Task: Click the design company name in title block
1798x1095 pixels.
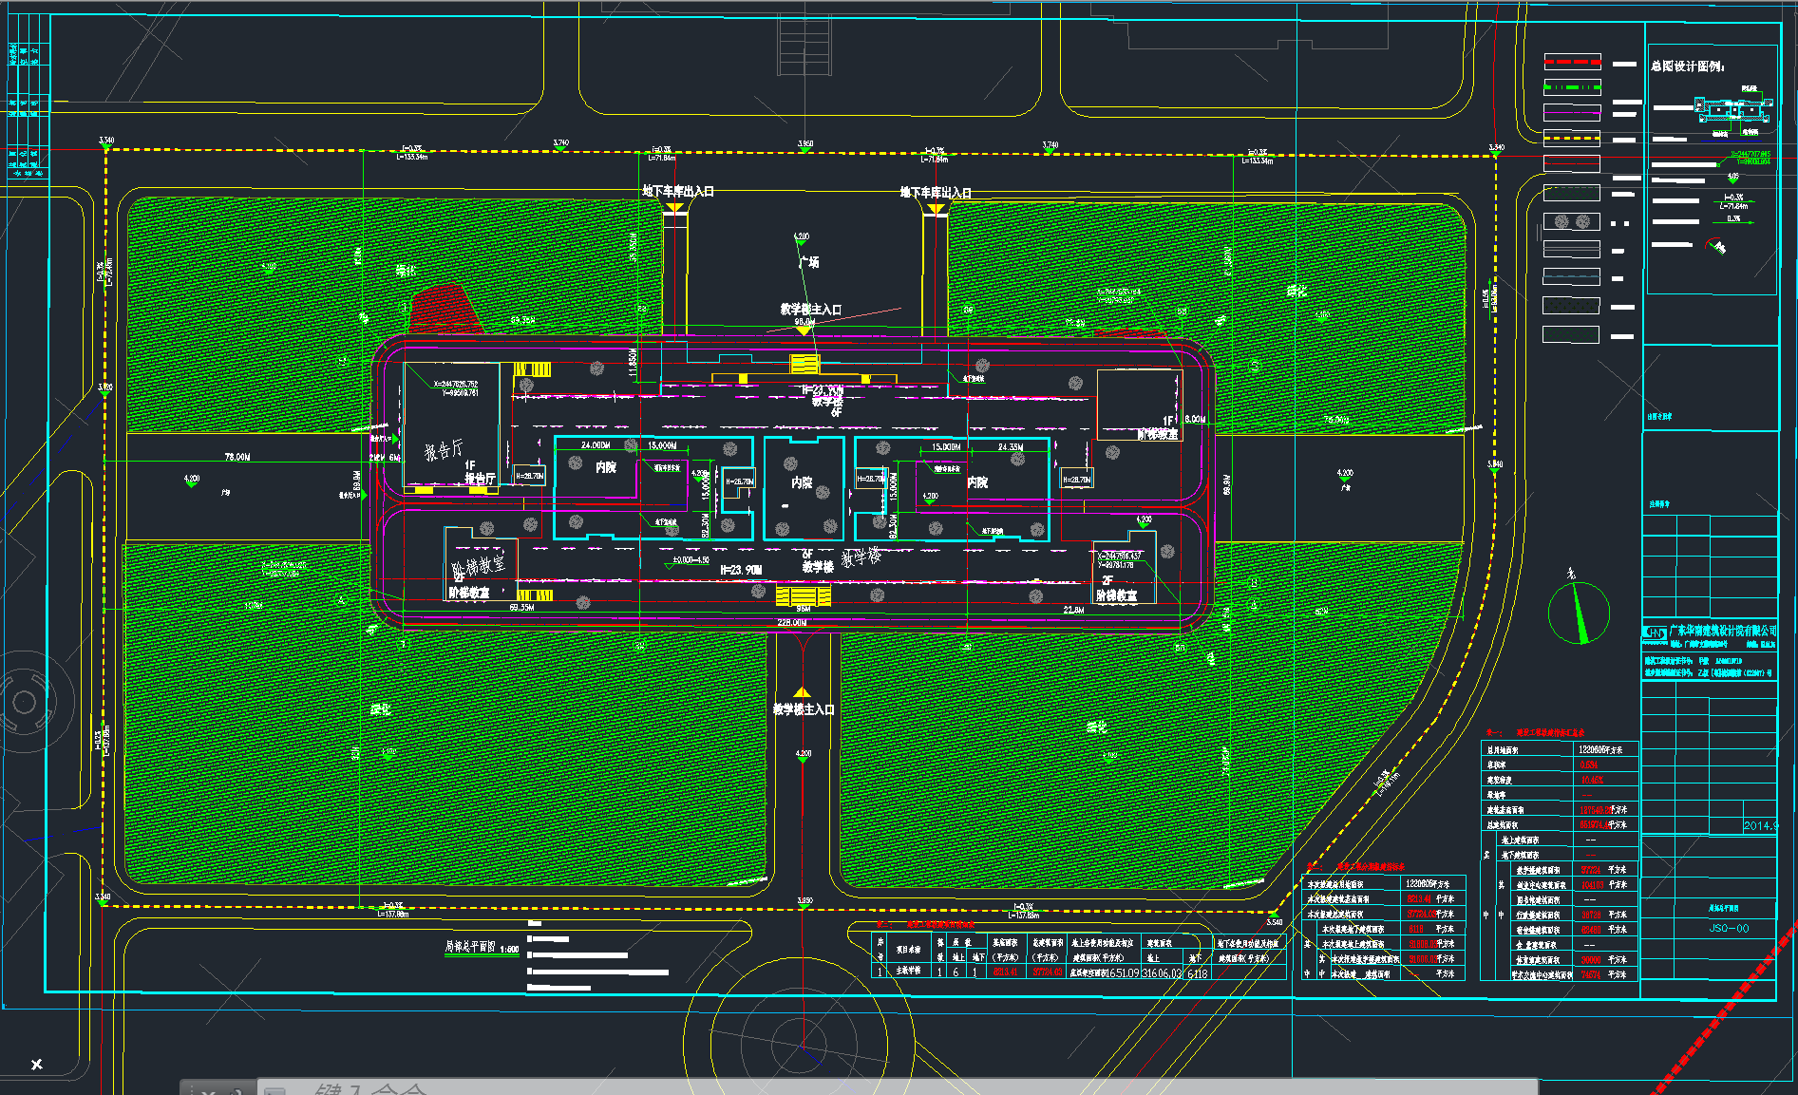Action: (x=1722, y=631)
